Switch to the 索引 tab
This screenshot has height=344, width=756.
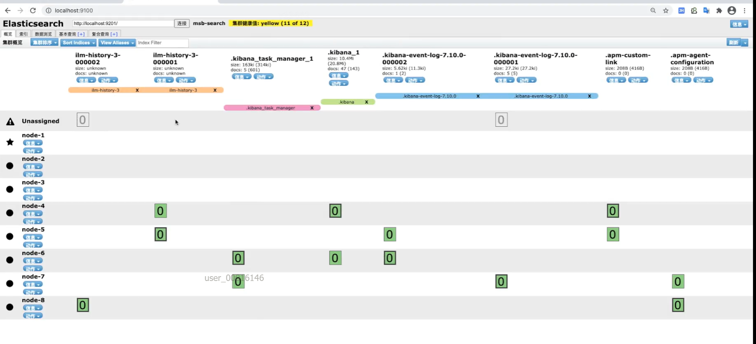click(23, 34)
